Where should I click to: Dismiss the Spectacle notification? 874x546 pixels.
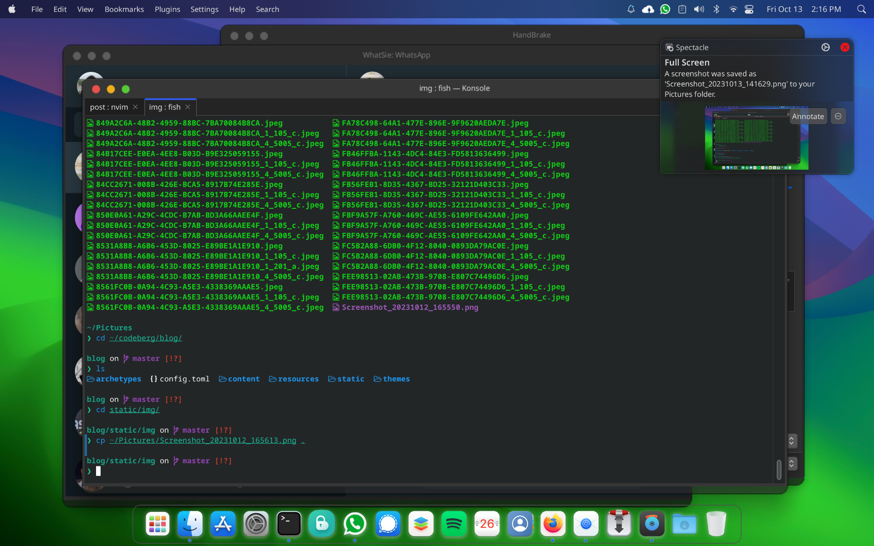click(845, 47)
